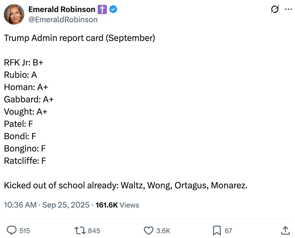Open the share post upload icon
This screenshot has height=238, width=295.
285,231
